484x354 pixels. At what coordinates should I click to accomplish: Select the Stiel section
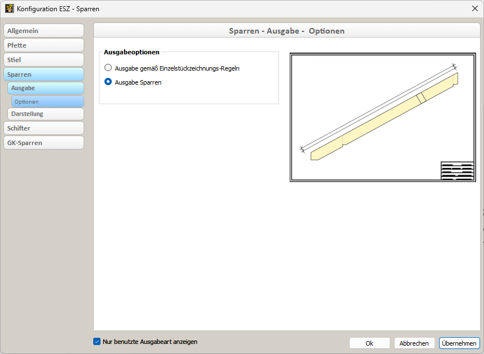[44, 60]
